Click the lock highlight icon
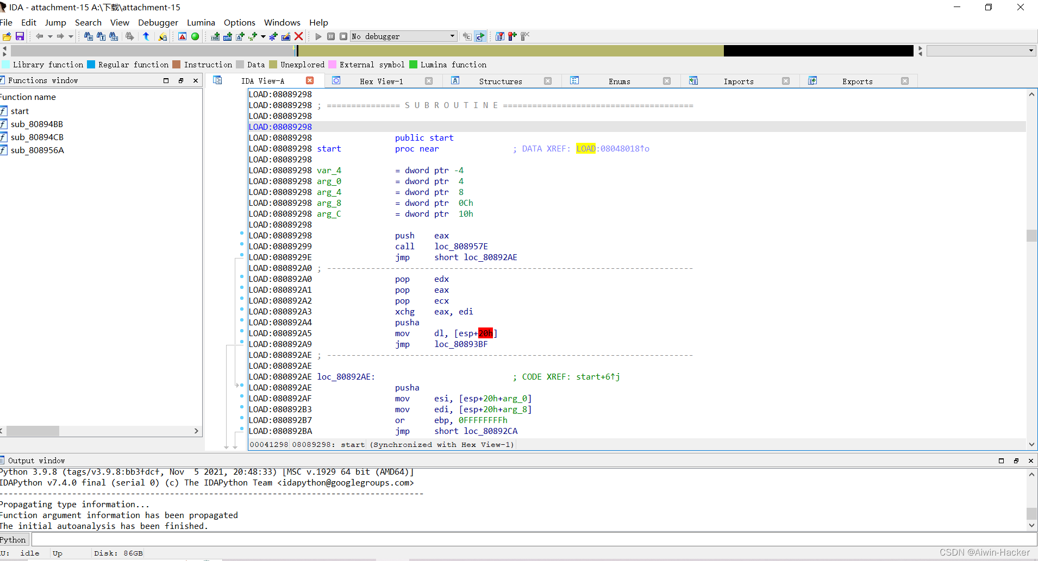 click(x=162, y=36)
